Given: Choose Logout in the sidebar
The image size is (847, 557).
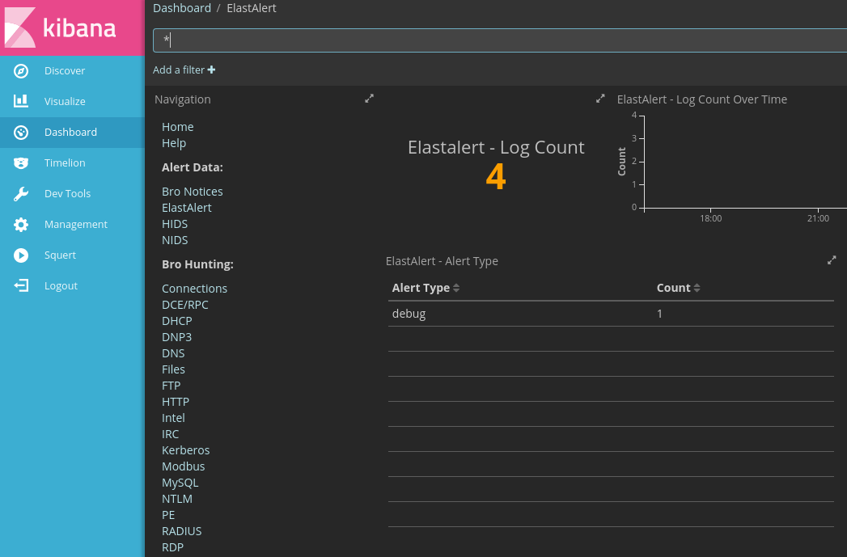Looking at the screenshot, I should 72,286.
